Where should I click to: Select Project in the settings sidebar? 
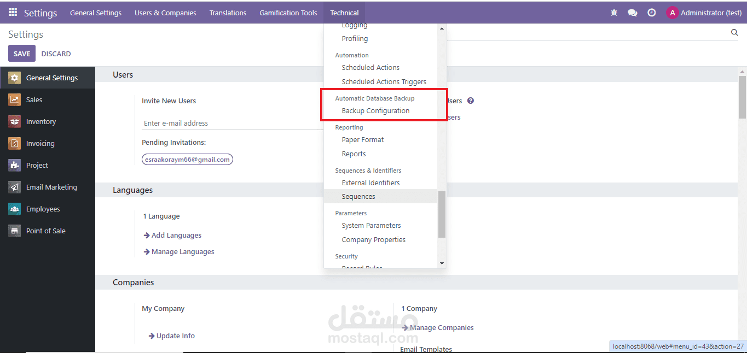pos(48,165)
